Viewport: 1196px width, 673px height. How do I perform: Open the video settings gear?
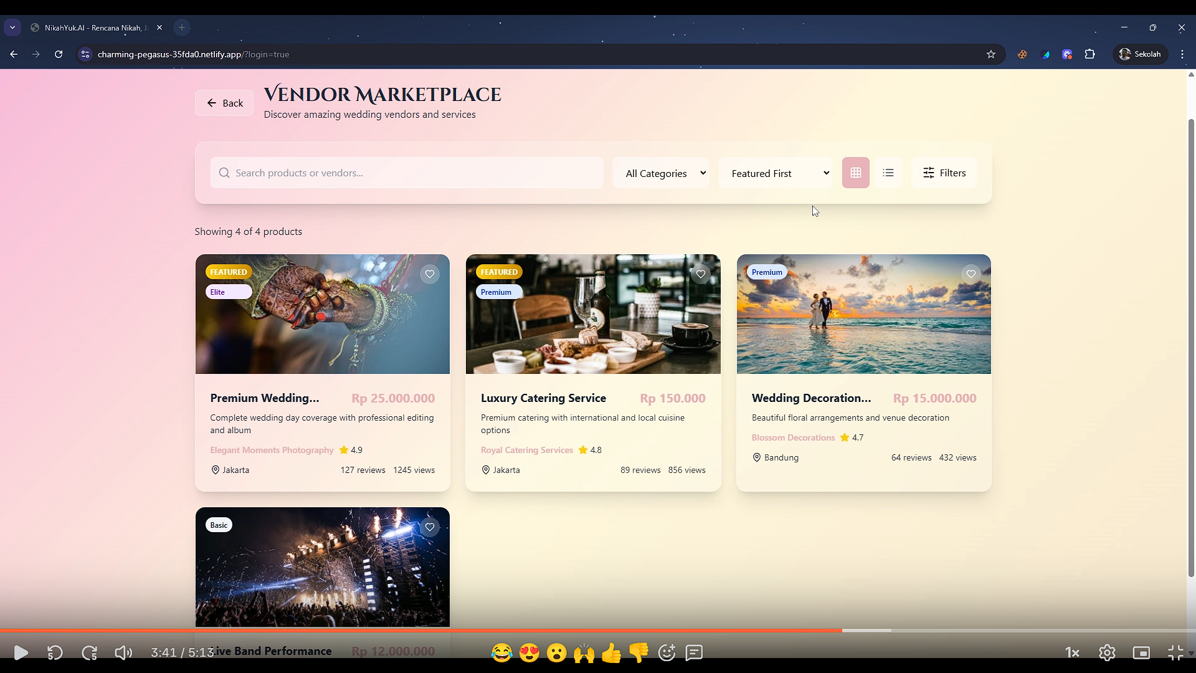click(1107, 652)
